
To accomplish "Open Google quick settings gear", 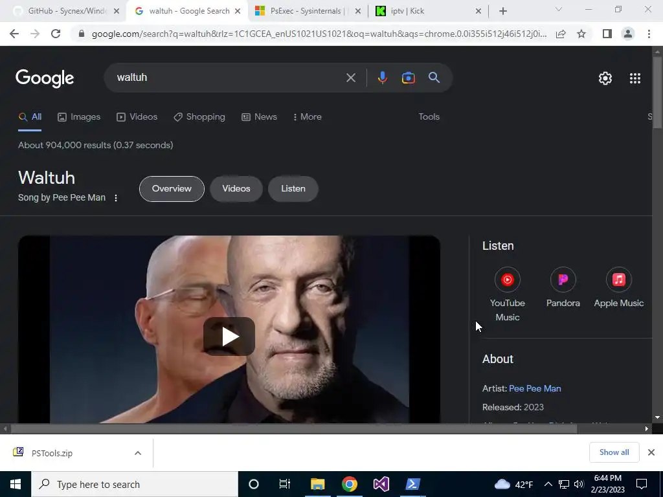I will 605,78.
